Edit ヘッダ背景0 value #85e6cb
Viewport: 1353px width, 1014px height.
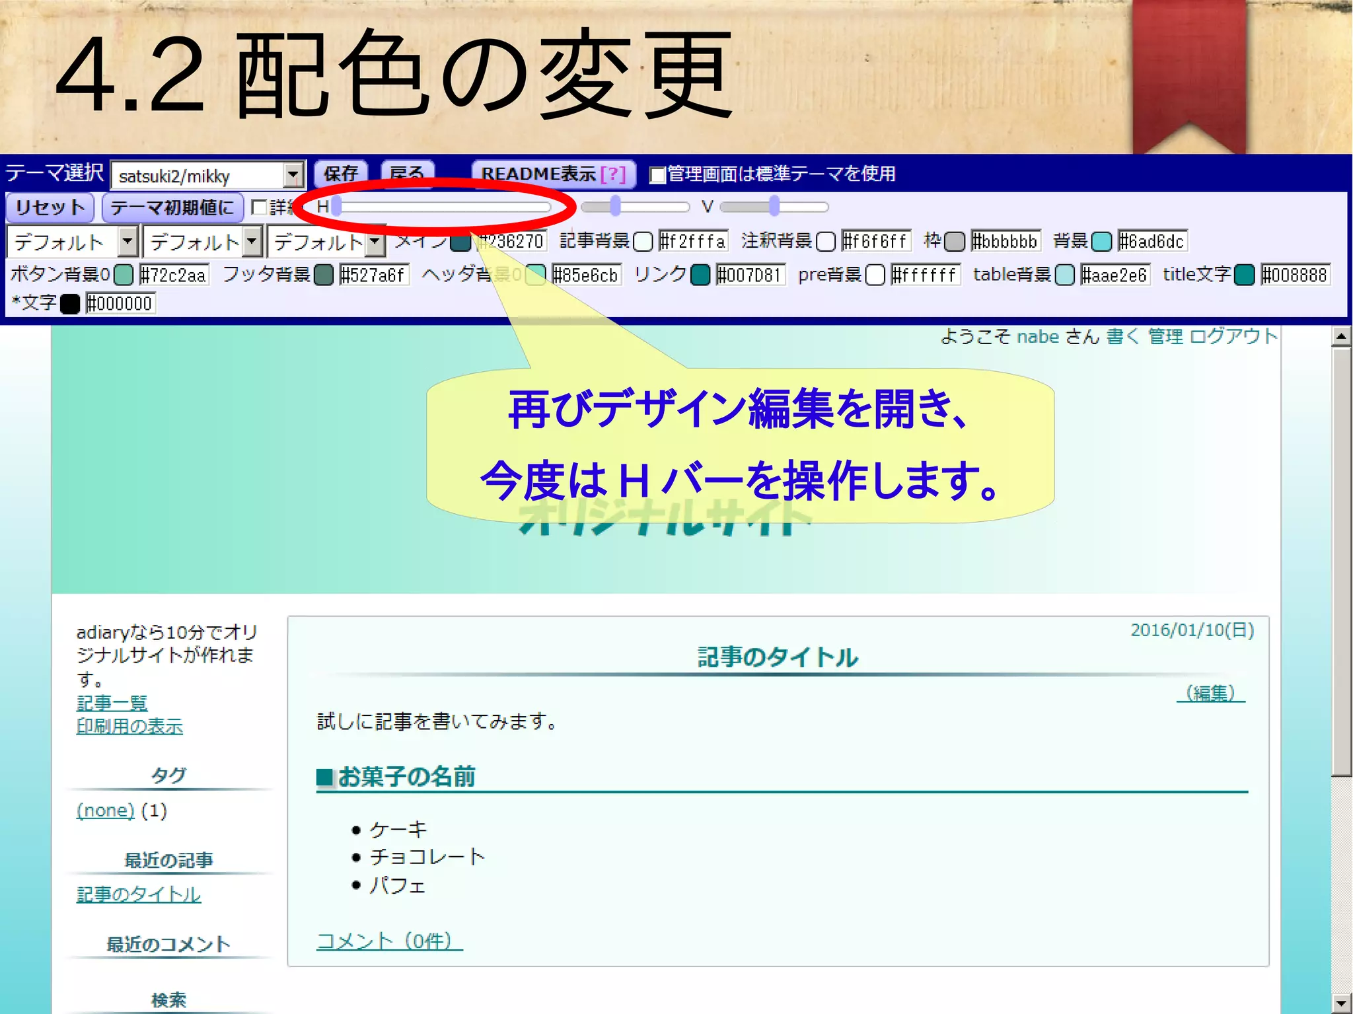587,275
